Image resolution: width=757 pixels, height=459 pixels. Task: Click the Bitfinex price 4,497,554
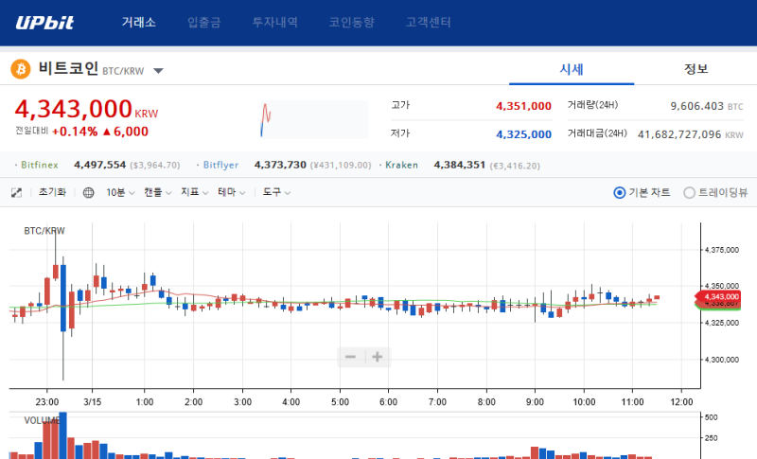click(100, 165)
